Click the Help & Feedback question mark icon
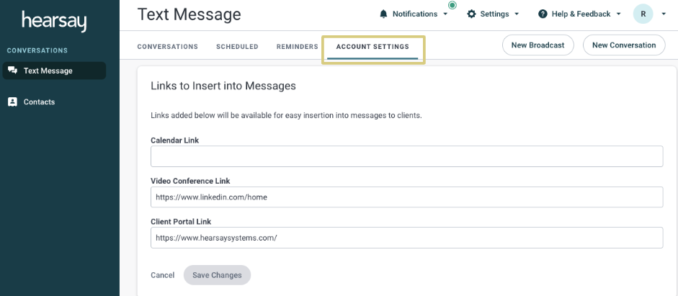This screenshot has width=678, height=296. [543, 14]
